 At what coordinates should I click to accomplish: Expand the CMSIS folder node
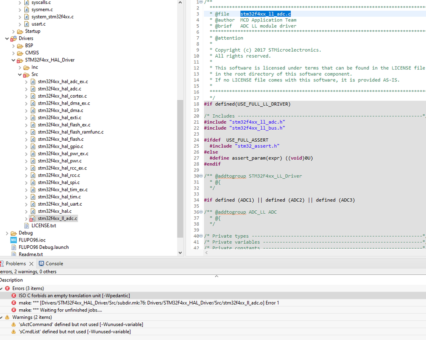(x=13, y=53)
